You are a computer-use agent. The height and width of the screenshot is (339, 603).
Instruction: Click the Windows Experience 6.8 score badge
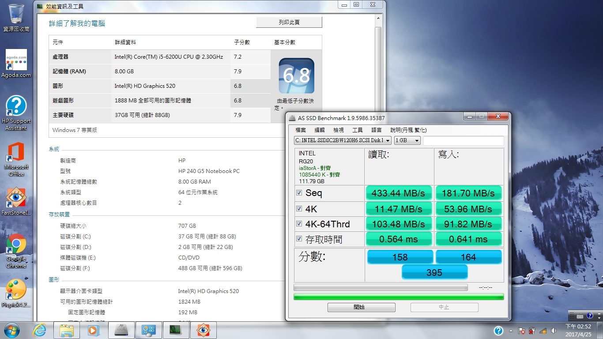296,76
